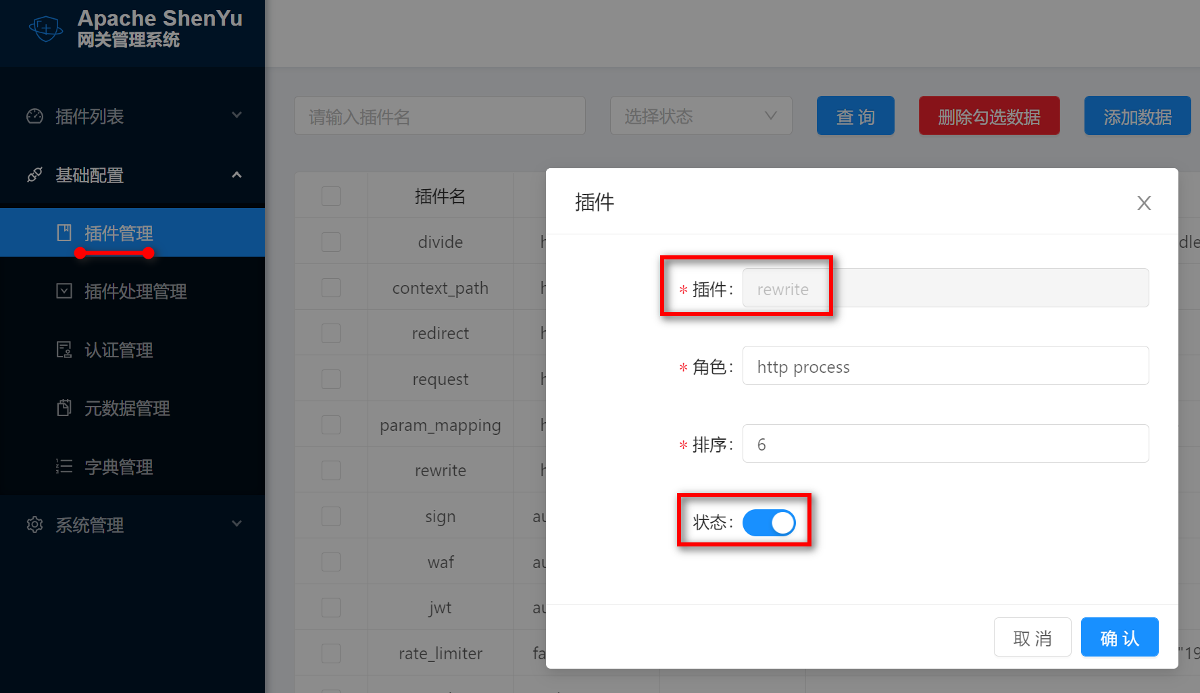
Task: Click the icon beside 认证管理
Action: click(x=64, y=350)
